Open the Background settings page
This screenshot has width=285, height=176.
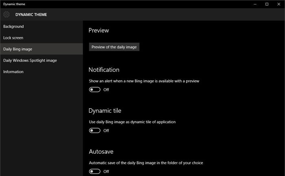(13, 26)
